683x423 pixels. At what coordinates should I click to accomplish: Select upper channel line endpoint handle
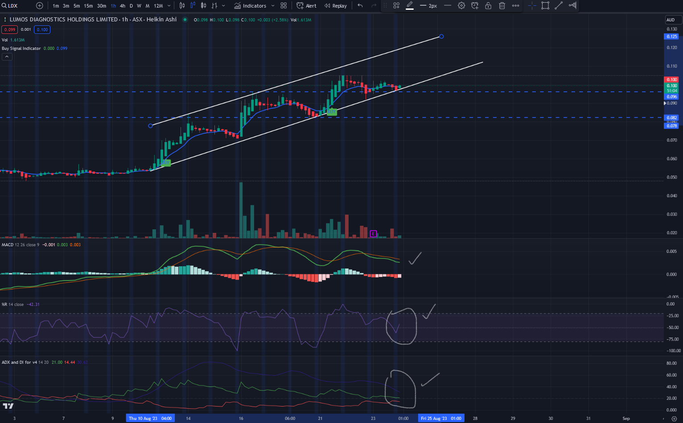(441, 36)
